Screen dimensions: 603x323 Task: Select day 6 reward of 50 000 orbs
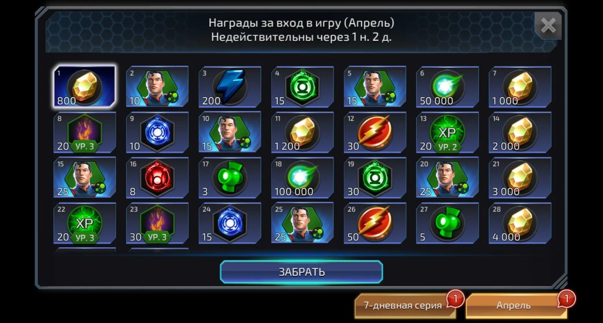(x=447, y=87)
